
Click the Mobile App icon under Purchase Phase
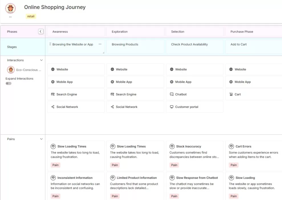click(x=231, y=82)
